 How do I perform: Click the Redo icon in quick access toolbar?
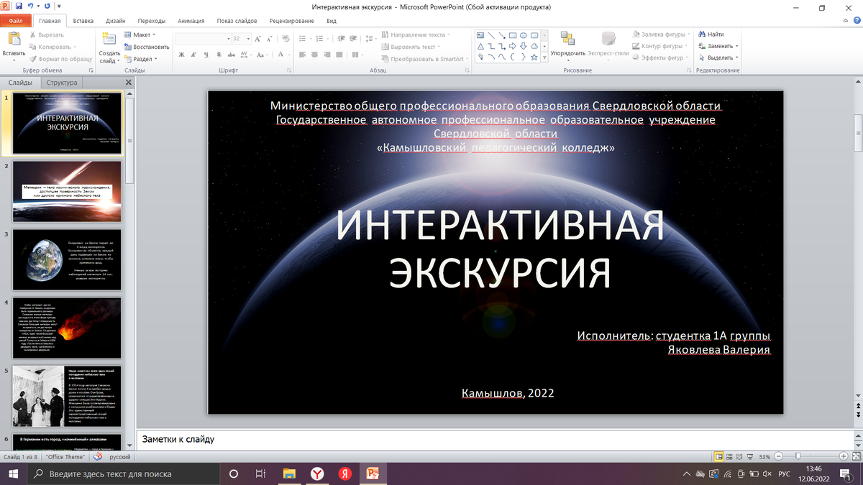pos(47,6)
